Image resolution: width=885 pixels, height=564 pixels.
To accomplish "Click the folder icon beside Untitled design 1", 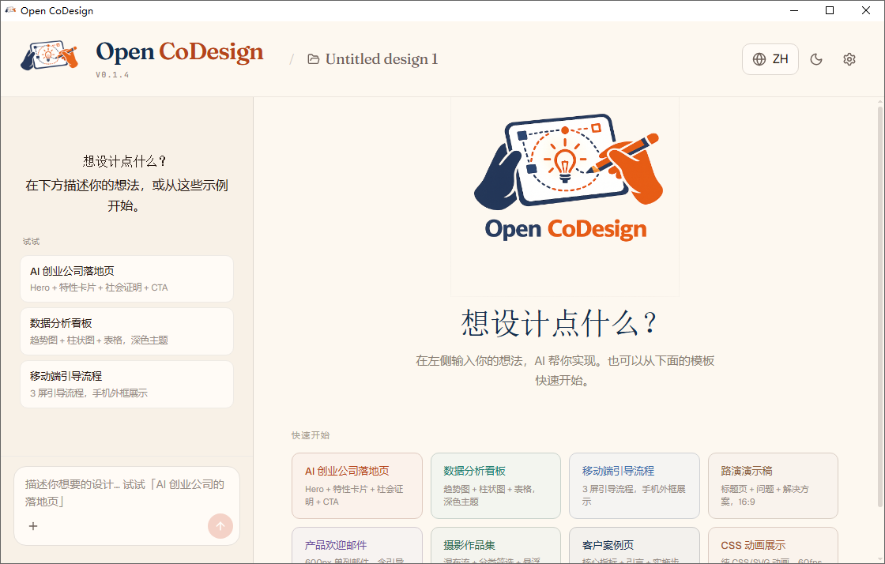I will [313, 58].
